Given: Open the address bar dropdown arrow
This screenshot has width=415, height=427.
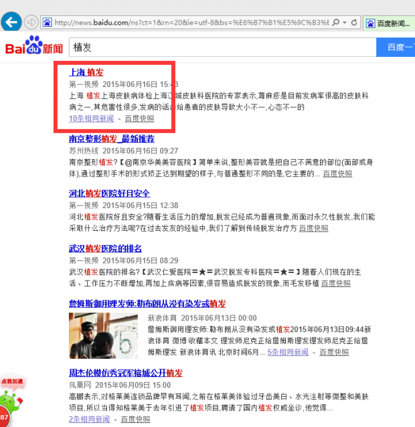Looking at the screenshot, I should click(x=345, y=22).
